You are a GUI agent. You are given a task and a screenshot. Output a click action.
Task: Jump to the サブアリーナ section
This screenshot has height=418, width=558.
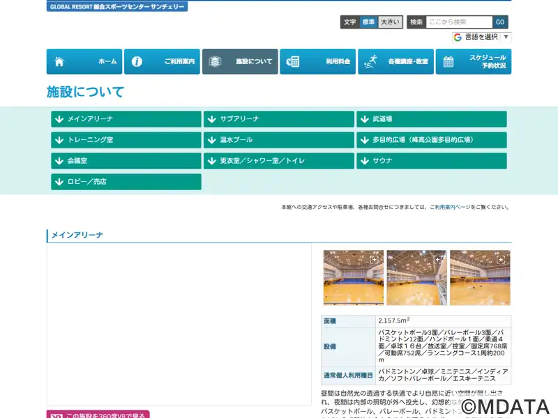click(278, 119)
